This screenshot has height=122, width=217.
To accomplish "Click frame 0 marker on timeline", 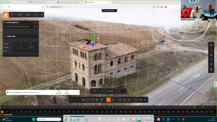I will pos(2,112).
